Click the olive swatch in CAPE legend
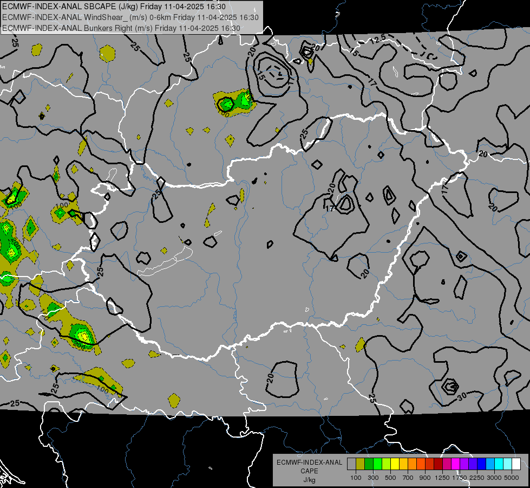Viewport: 530px width, 488px height. coord(361,464)
